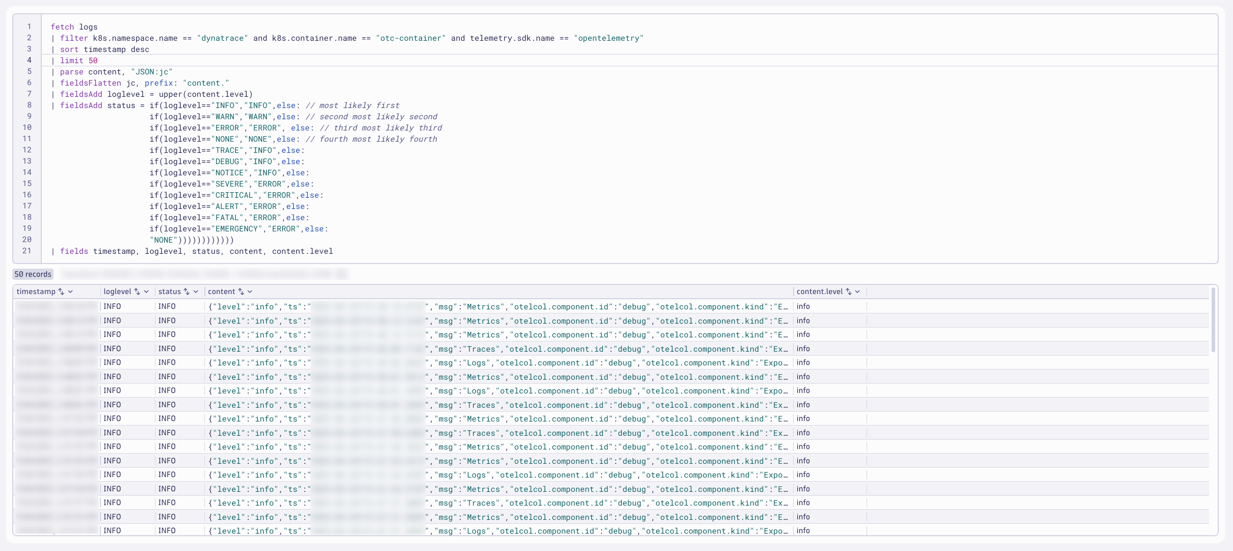The image size is (1233, 551).
Task: Click the 'limit 50' query line
Action: coord(74,61)
